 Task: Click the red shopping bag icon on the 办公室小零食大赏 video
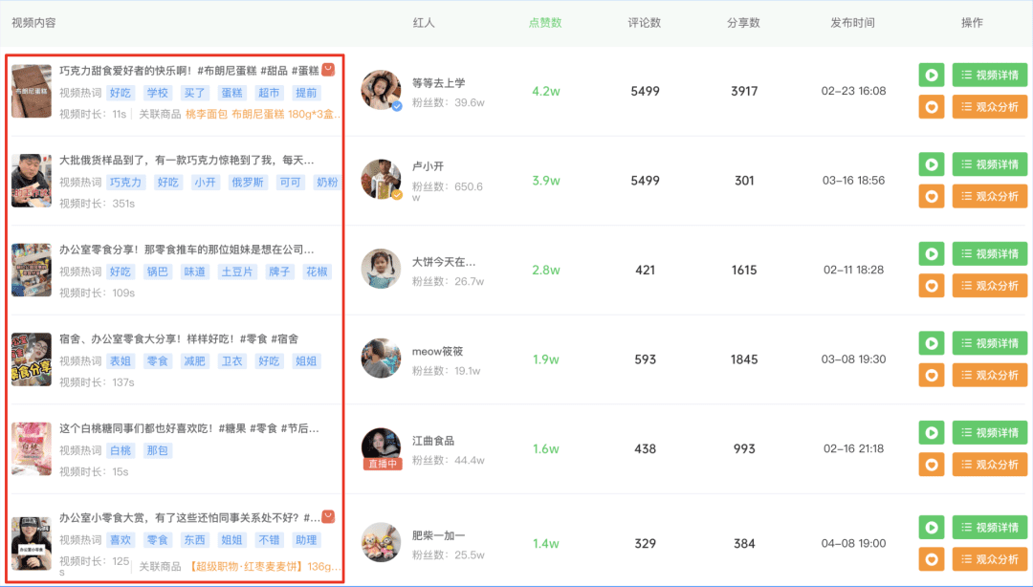click(x=328, y=516)
